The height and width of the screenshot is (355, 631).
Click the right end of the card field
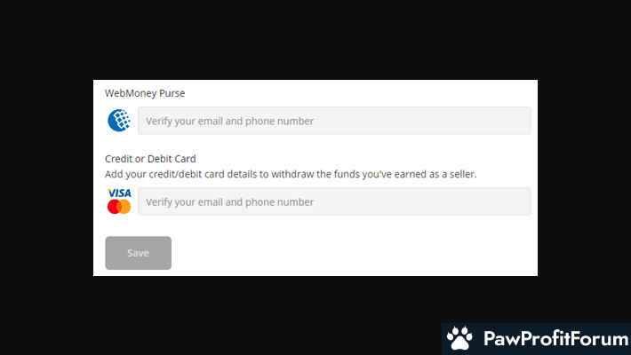coord(521,201)
